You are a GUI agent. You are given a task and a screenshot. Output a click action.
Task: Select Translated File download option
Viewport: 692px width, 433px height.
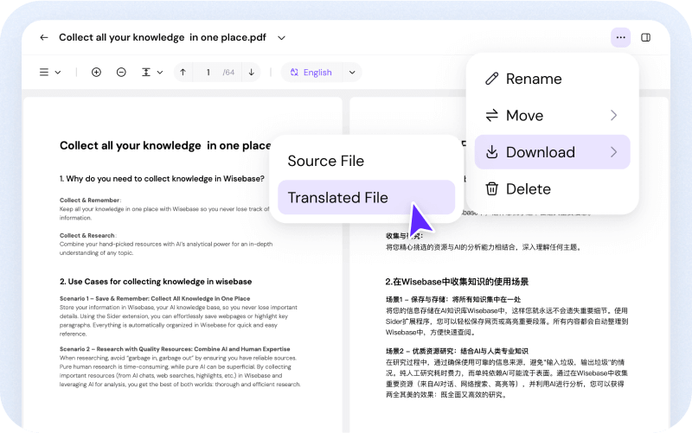(x=366, y=198)
